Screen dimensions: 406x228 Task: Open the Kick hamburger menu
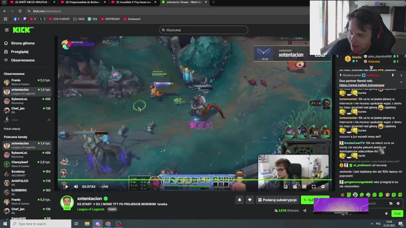point(7,30)
